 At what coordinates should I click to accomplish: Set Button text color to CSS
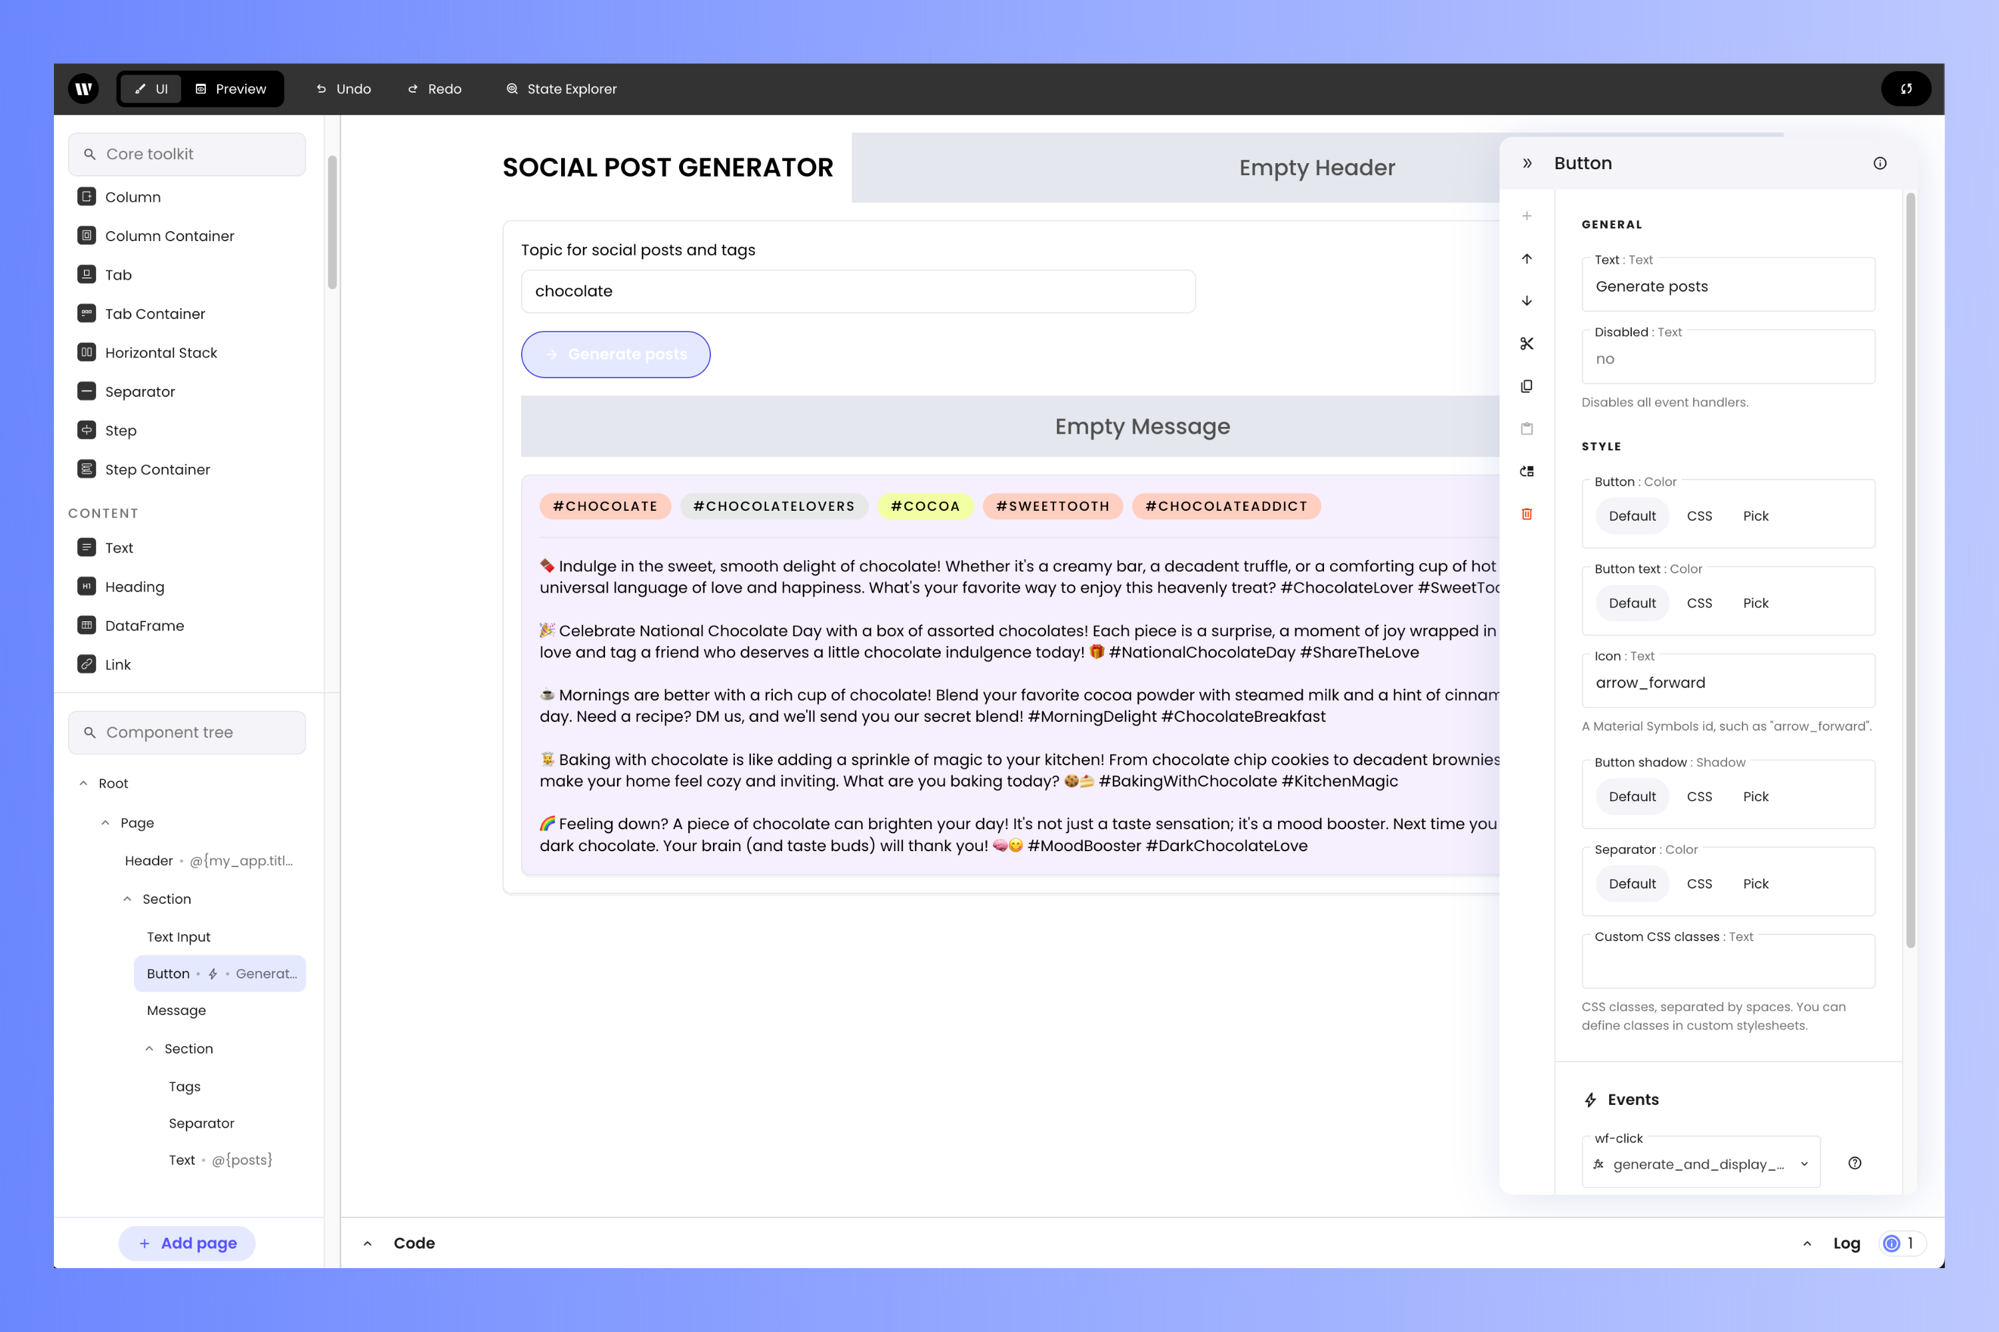pyautogui.click(x=1699, y=603)
